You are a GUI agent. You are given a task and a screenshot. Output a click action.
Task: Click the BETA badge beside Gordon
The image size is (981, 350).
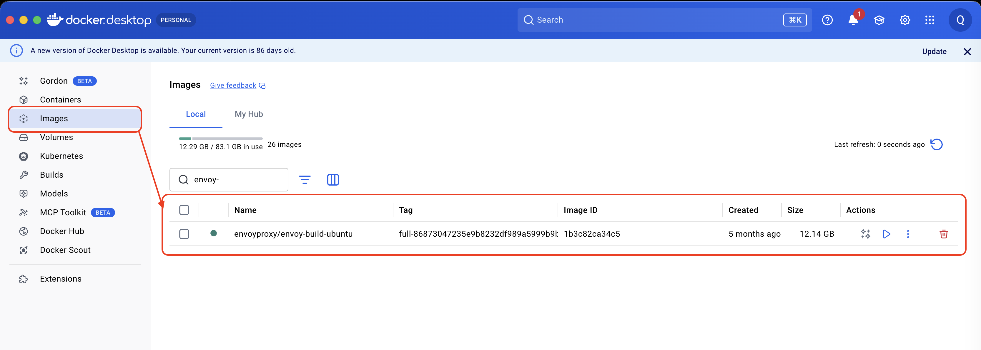pos(84,81)
